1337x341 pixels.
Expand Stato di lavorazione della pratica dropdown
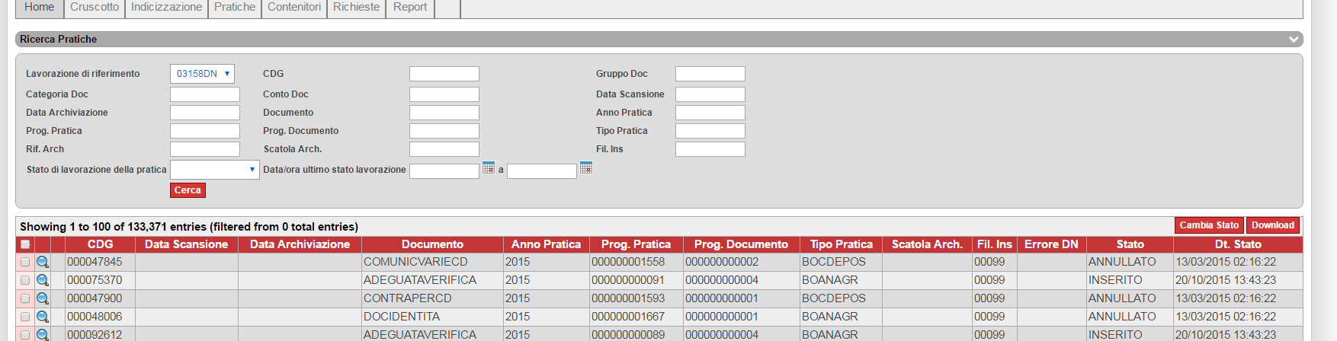click(x=214, y=170)
